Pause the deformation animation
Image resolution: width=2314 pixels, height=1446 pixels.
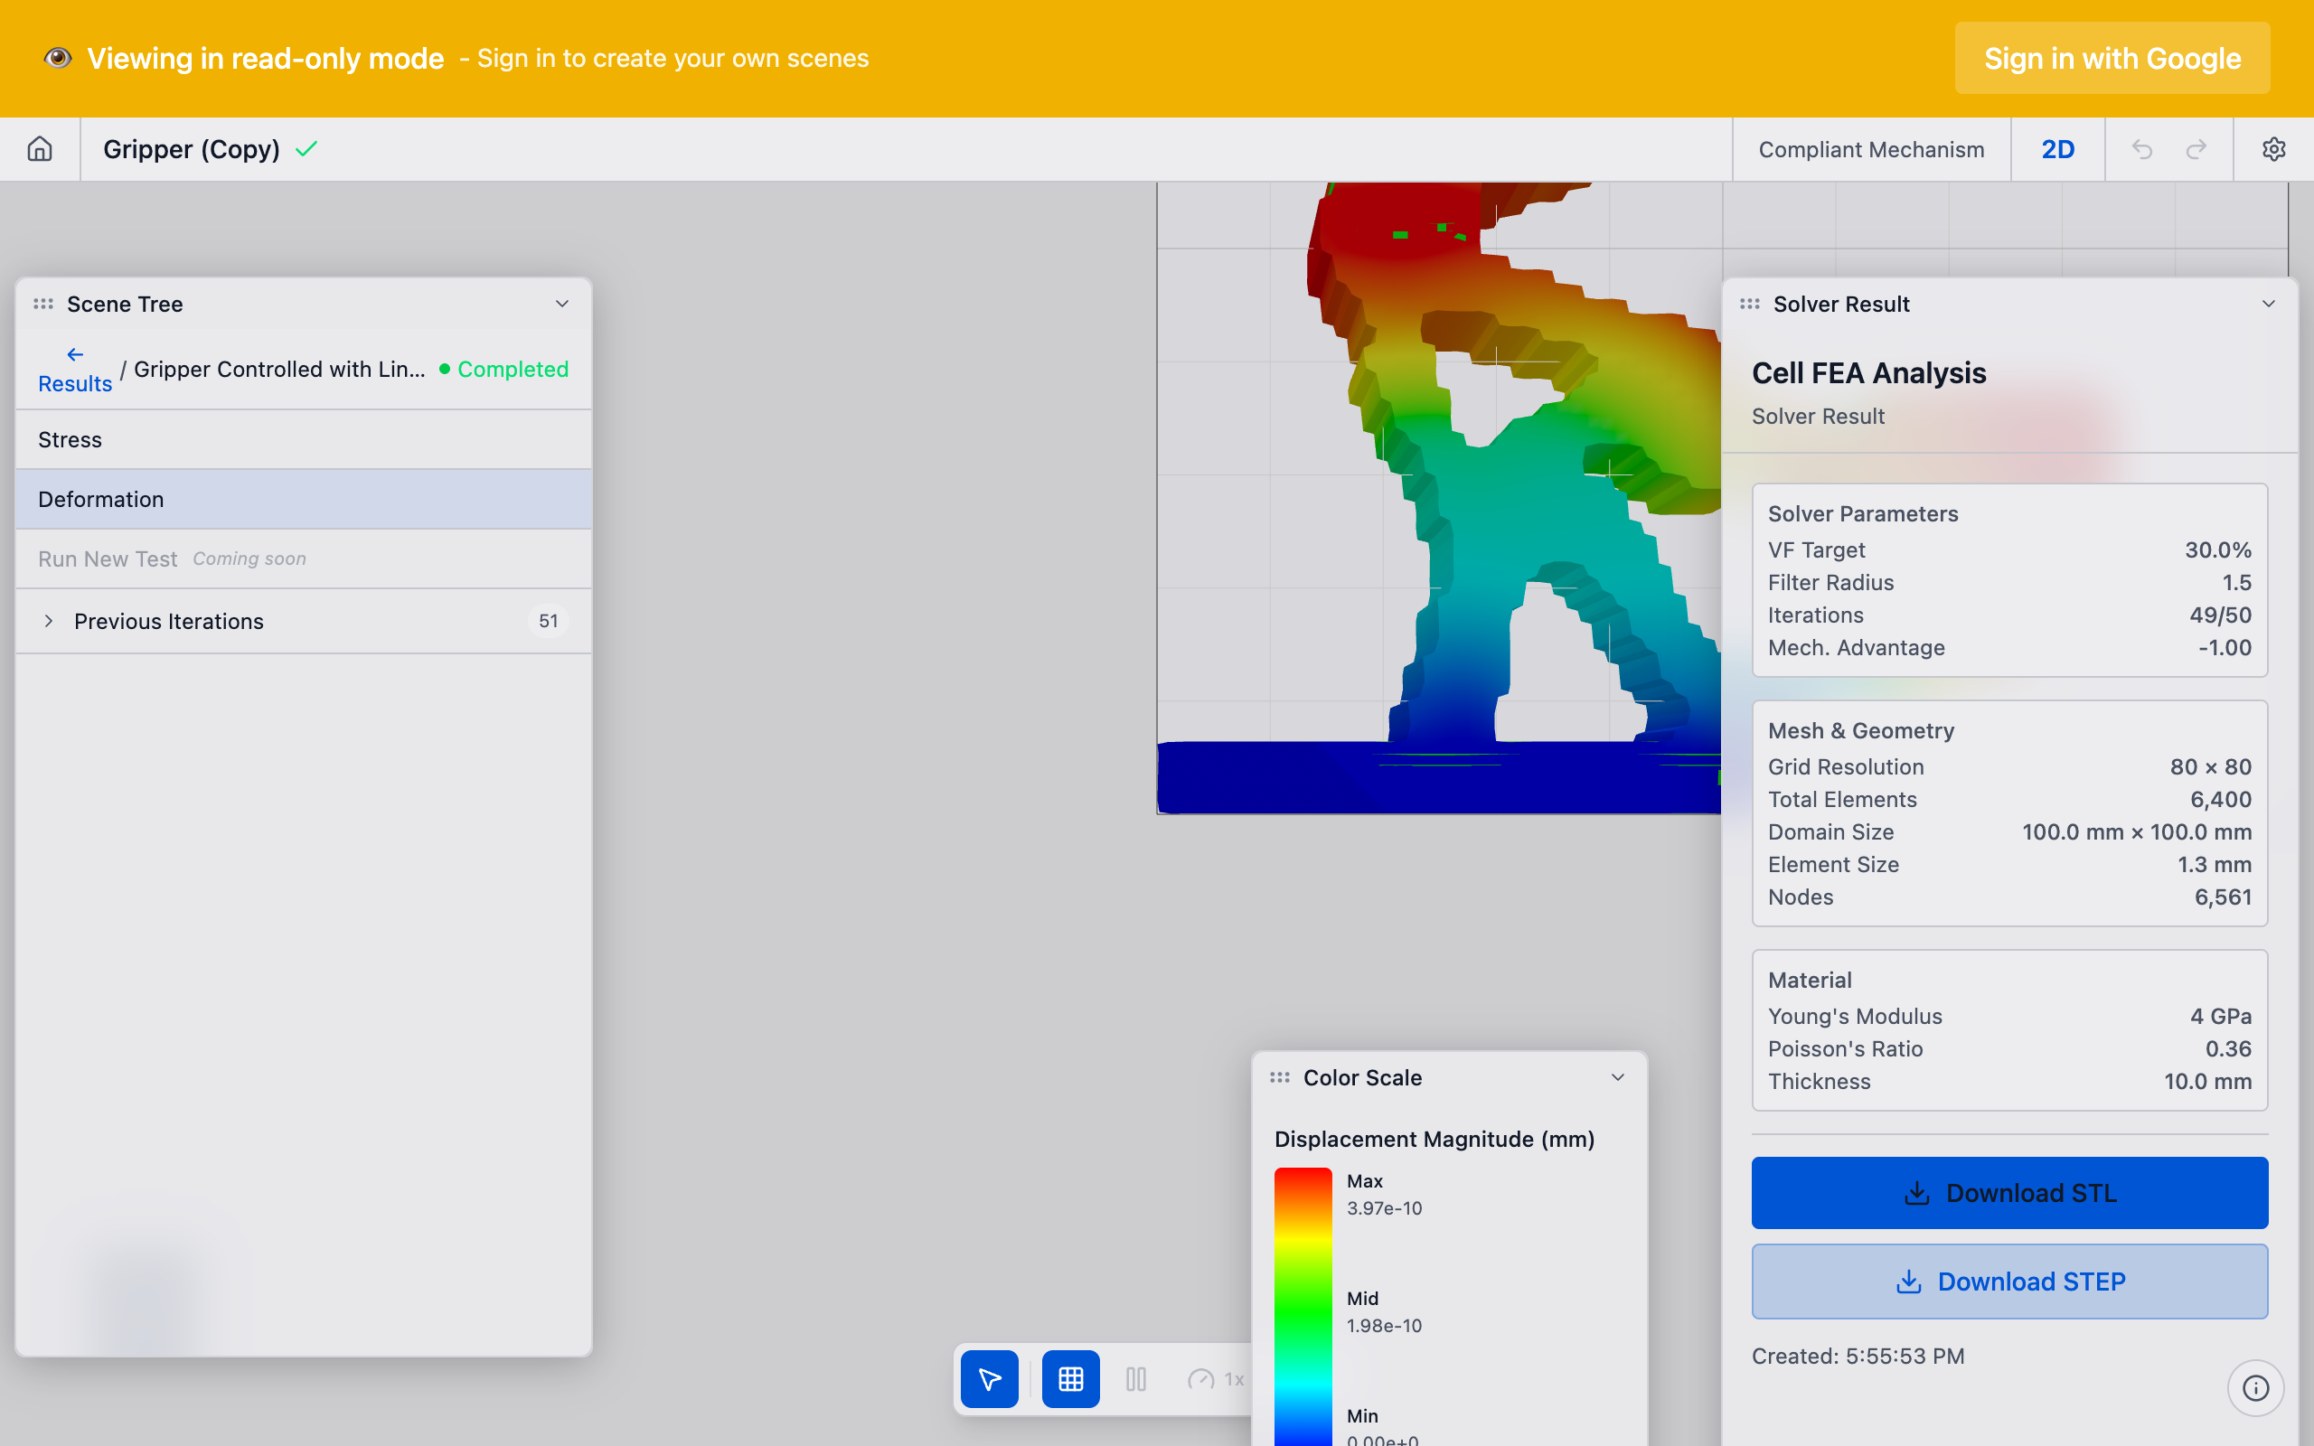tap(1136, 1379)
